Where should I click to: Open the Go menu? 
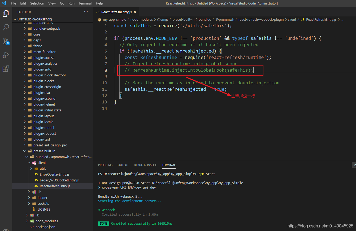(x=62, y=3)
